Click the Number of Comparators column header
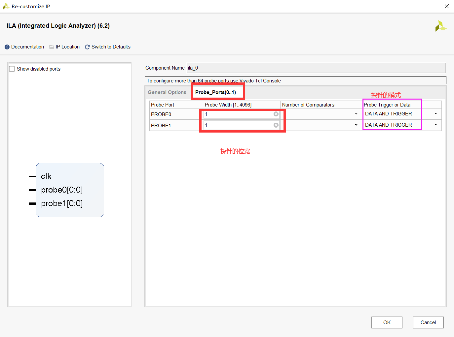Image resolution: width=454 pixels, height=337 pixels. 321,105
